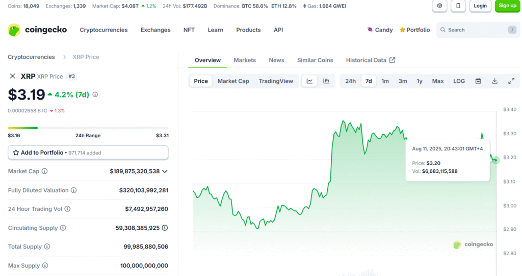Click the CoinGecko logo
The image size is (522, 276).
coord(37,30)
